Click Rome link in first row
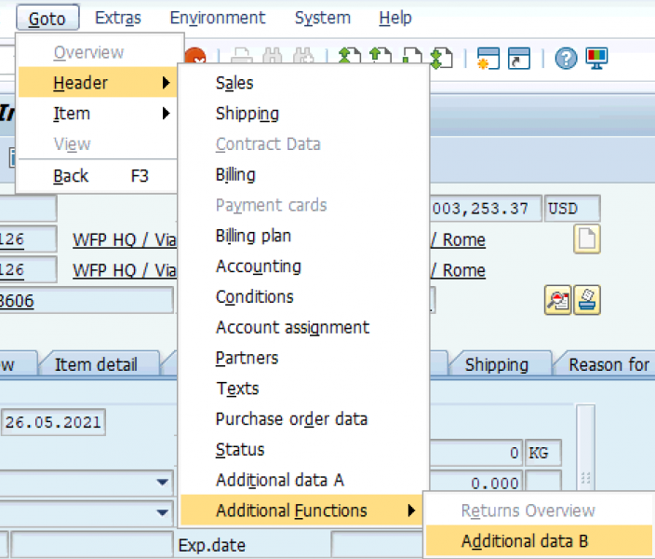655x559 pixels. click(x=459, y=239)
